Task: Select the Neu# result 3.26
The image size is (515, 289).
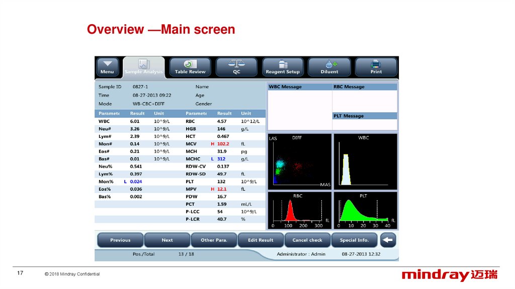Action: (135, 129)
